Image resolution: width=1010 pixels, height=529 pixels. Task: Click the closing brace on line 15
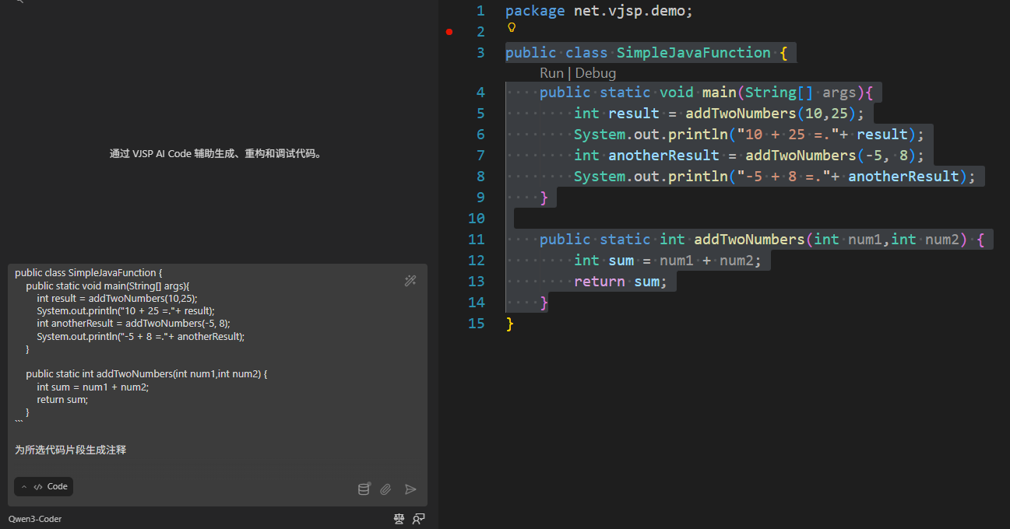(510, 324)
